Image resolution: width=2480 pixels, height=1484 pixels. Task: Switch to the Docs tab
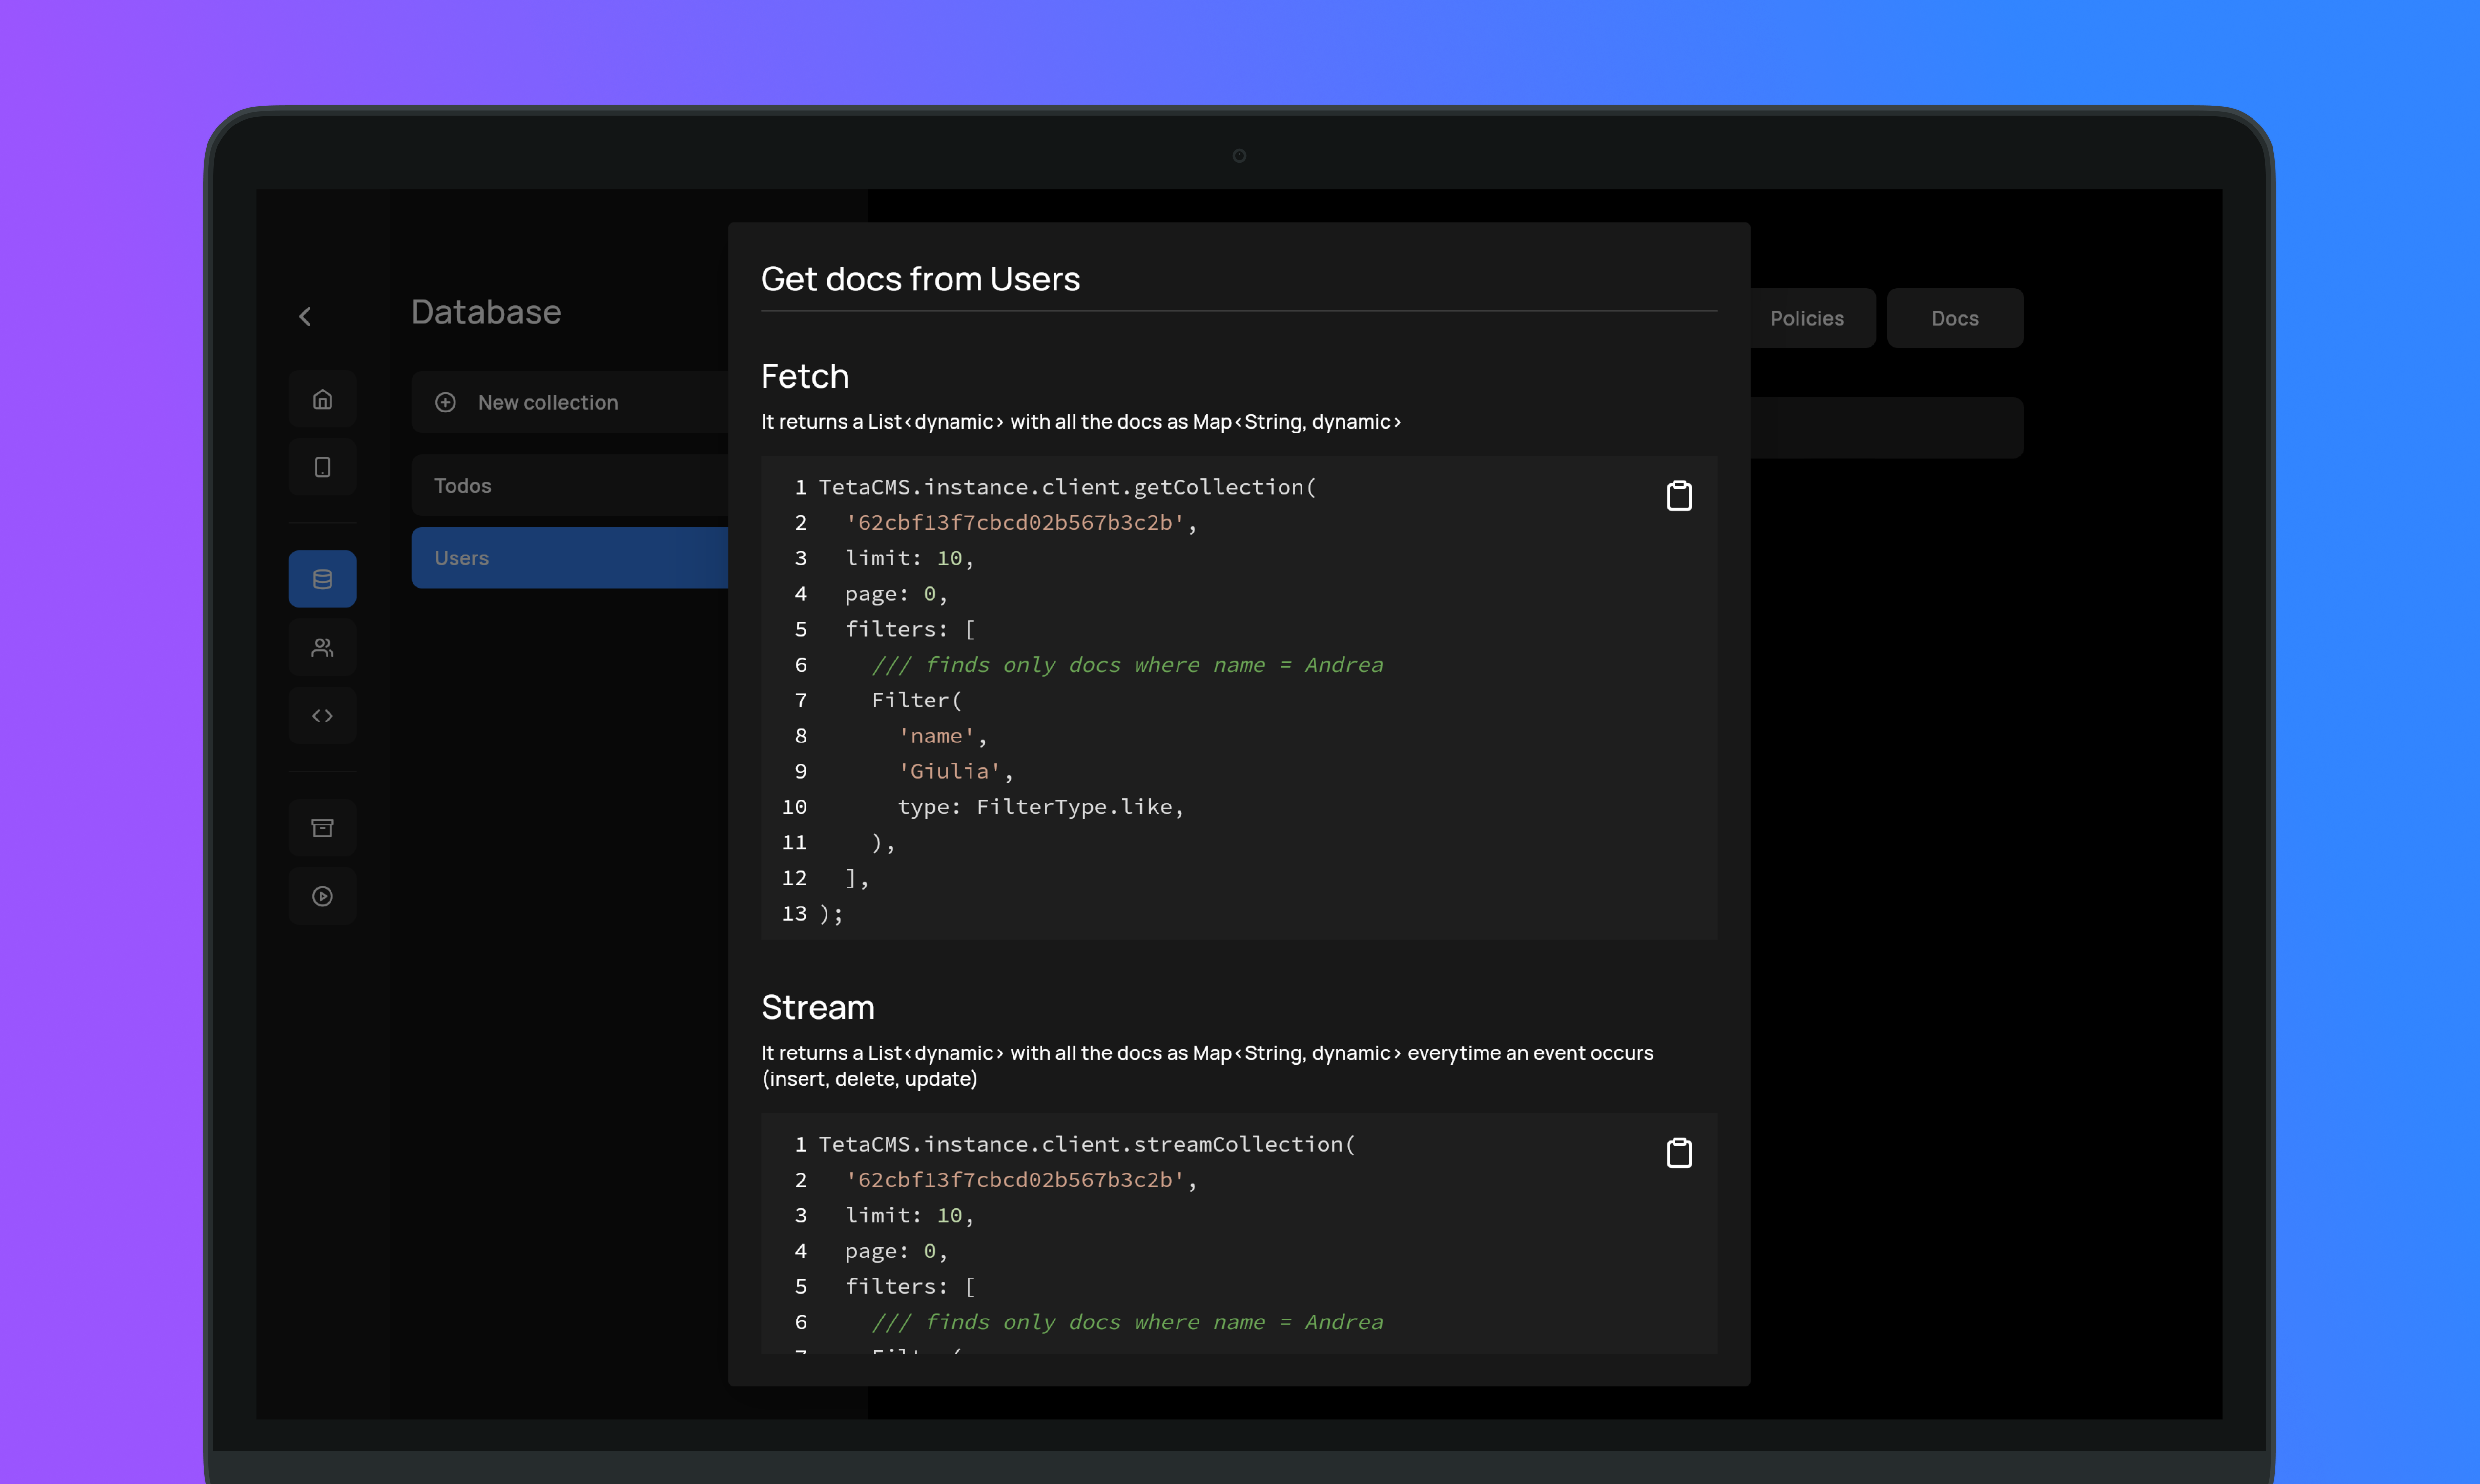click(1955, 318)
